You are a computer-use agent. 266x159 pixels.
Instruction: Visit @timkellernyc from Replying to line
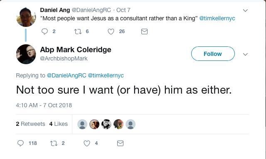click(106, 75)
